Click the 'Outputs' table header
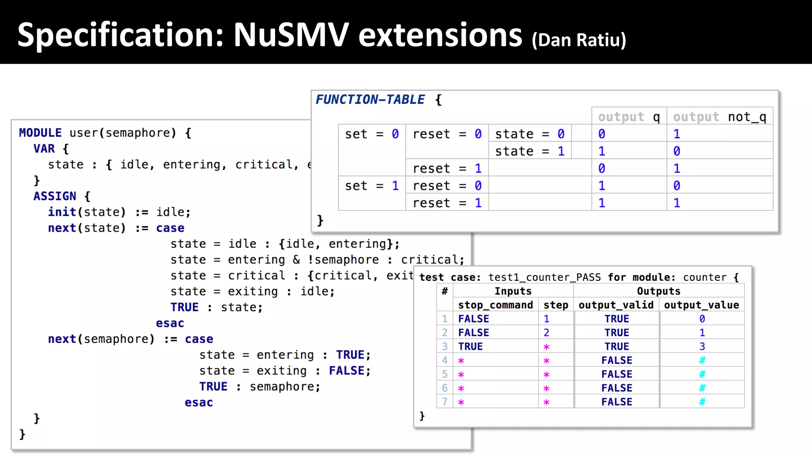This screenshot has height=457, width=812. 659,291
